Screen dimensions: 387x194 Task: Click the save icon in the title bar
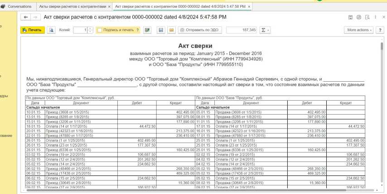pos(350,17)
